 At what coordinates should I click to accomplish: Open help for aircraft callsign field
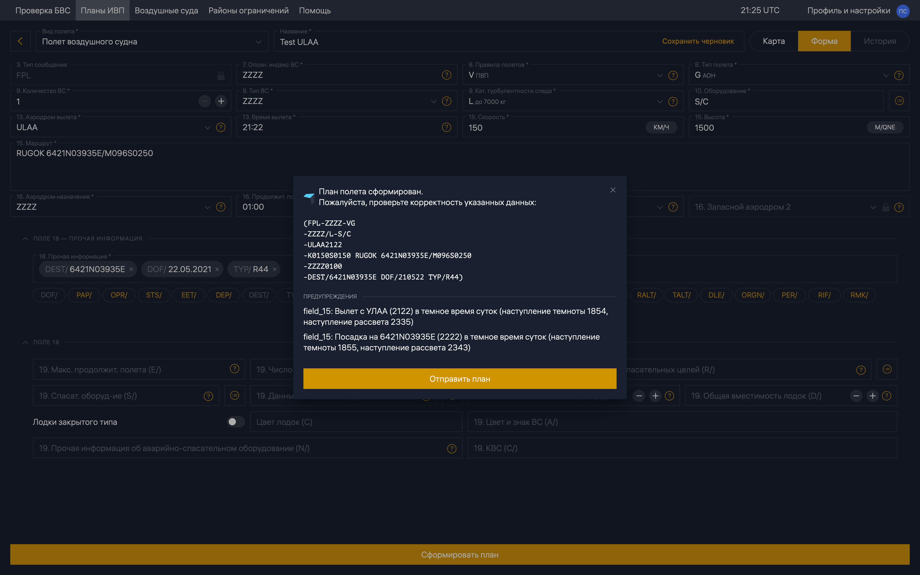coord(446,75)
